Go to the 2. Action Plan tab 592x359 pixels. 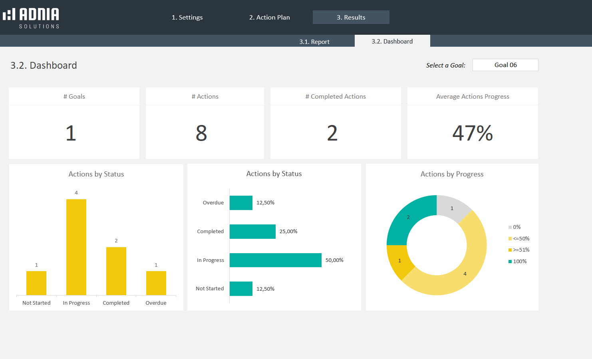point(269,17)
